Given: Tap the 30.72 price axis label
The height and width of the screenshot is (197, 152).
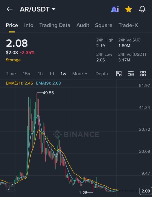Looking at the screenshot, I should tap(144, 129).
